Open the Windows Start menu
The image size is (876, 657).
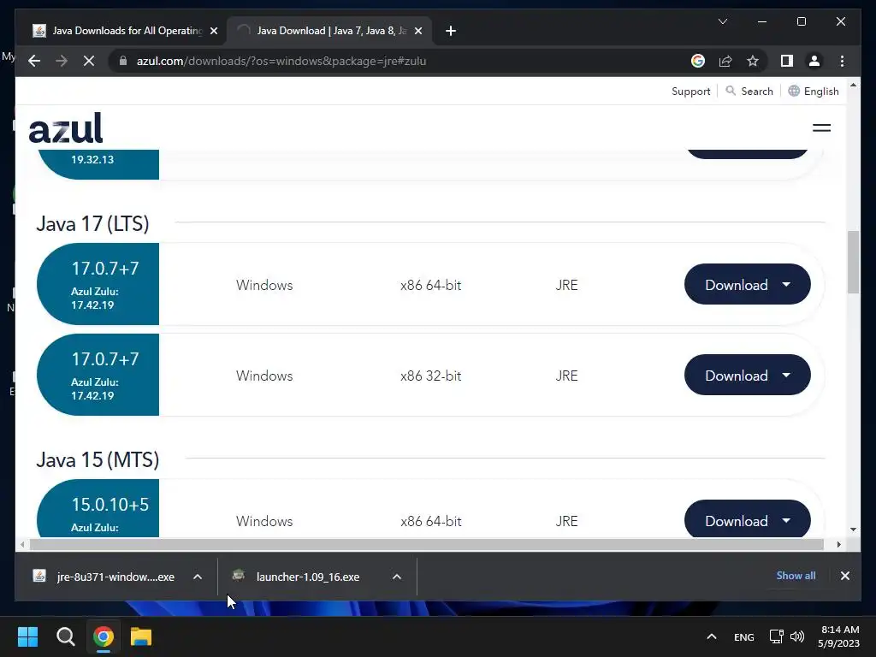coord(27,636)
